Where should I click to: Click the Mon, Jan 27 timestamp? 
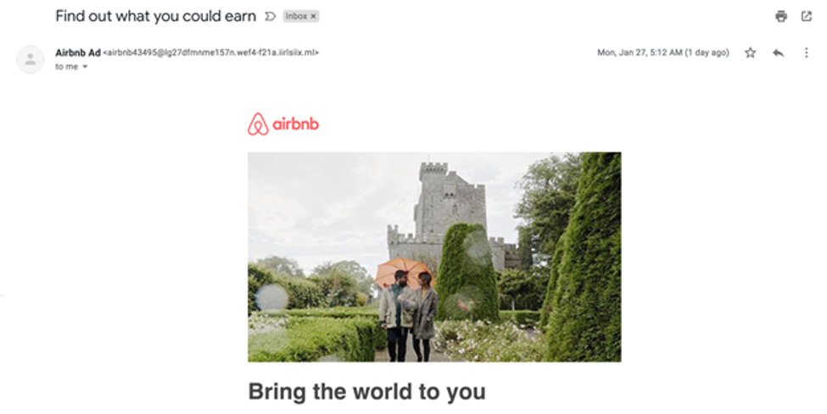click(663, 52)
